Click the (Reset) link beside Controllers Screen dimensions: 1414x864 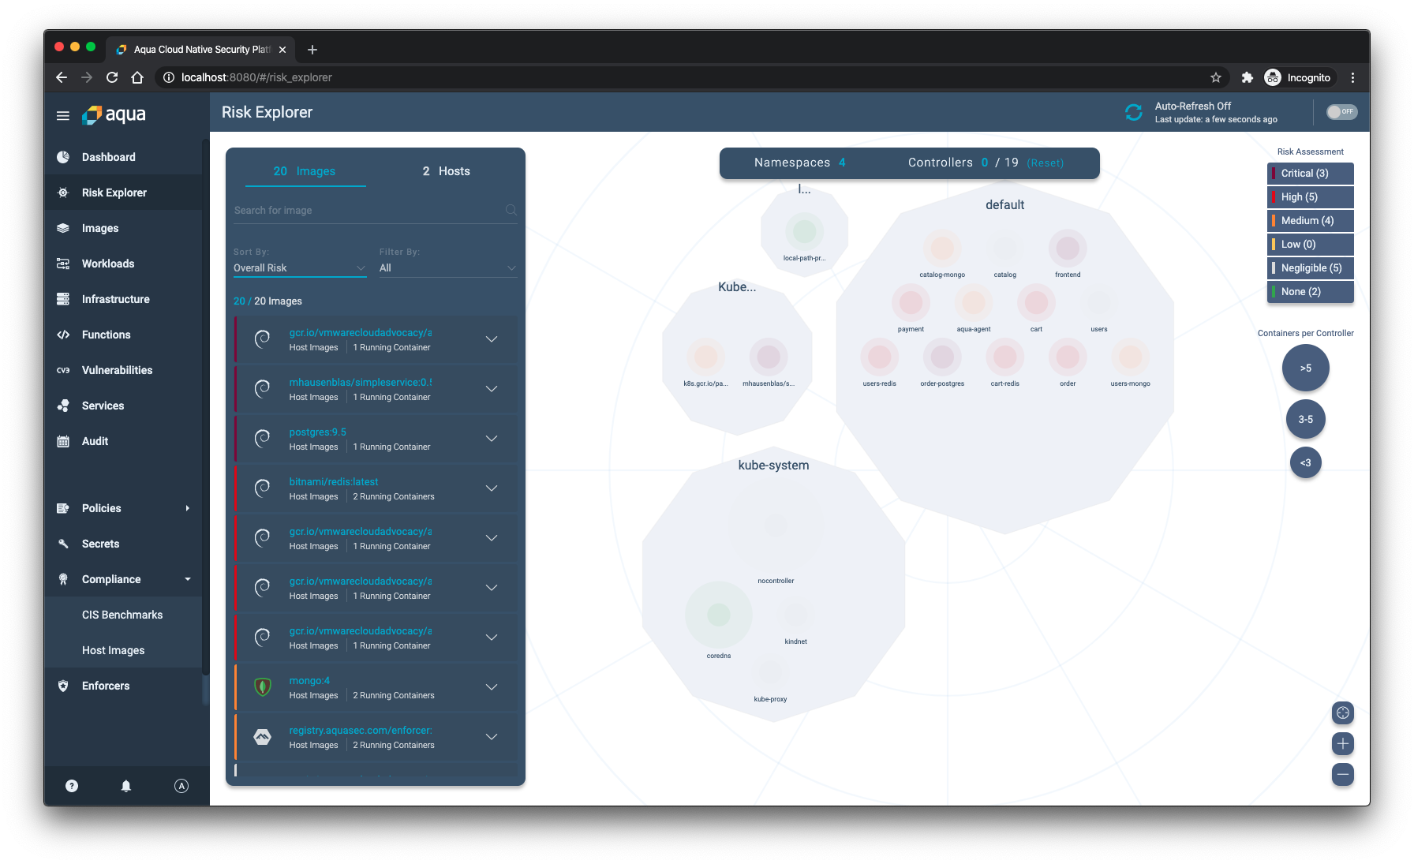coord(1046,163)
